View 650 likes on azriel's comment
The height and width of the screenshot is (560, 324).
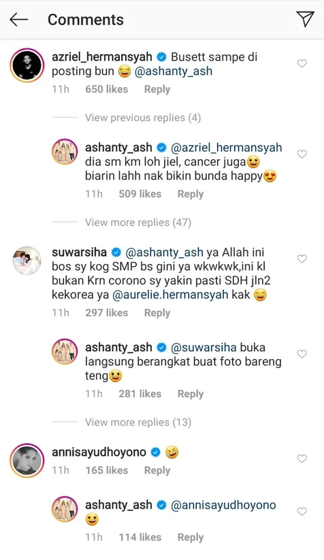coord(106,89)
